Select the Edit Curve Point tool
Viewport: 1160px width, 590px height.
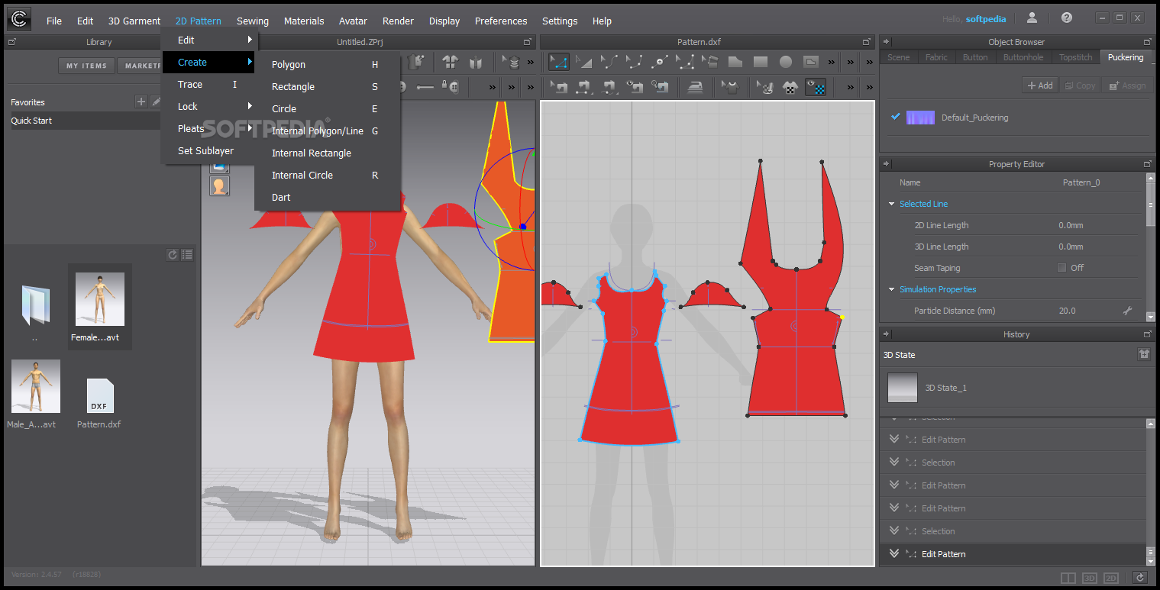click(634, 62)
